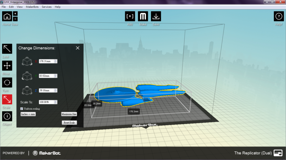Click the MakerBot logo in footer

pyautogui.click(x=47, y=153)
